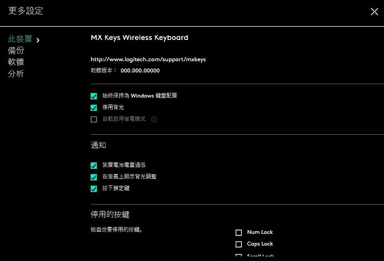Uncheck the 按下鎖定鍵 notification checkbox

(94, 189)
